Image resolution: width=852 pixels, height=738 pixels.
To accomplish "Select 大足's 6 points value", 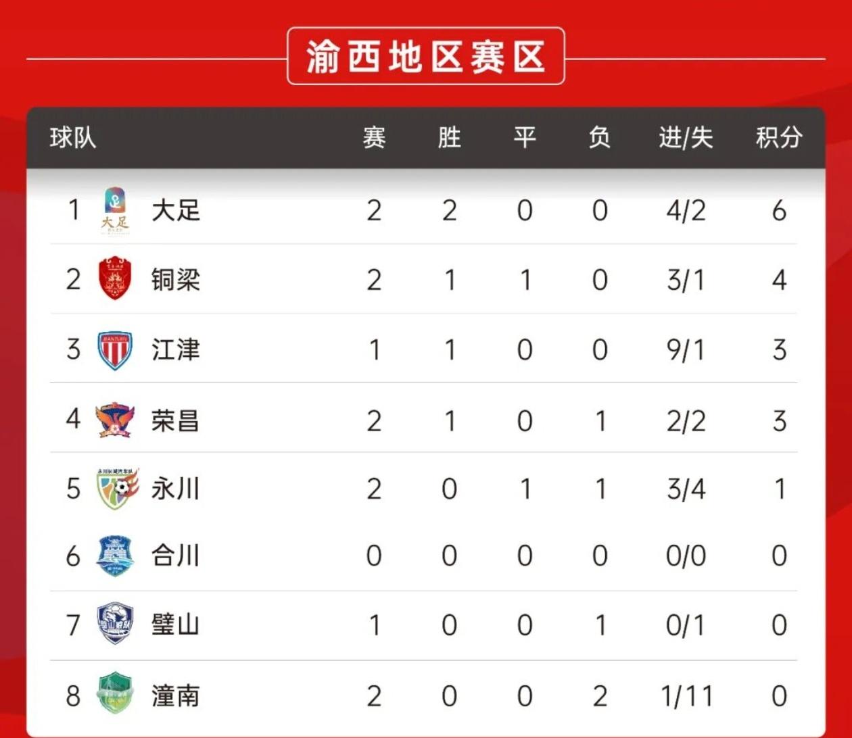I will click(x=779, y=211).
